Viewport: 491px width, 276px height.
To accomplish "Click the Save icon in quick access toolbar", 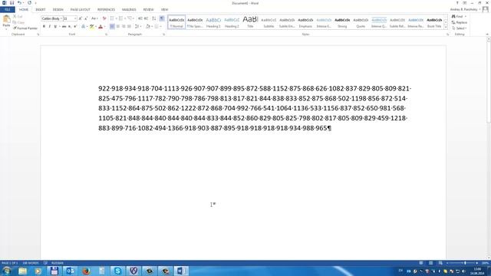I will tap(12, 3).
